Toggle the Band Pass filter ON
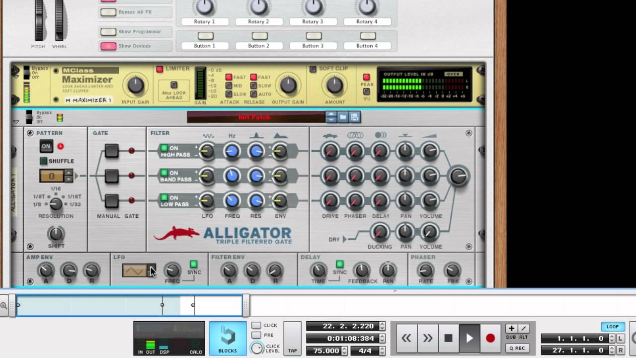The image size is (636, 358). [163, 173]
